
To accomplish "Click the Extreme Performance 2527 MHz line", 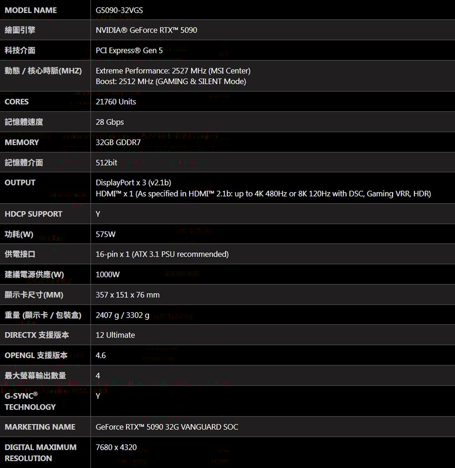I will [173, 71].
